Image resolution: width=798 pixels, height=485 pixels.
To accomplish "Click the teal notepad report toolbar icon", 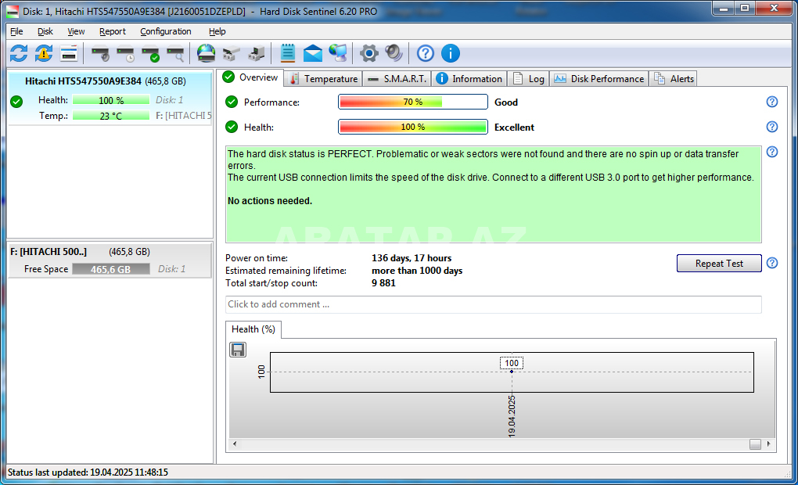I will pyautogui.click(x=288, y=53).
